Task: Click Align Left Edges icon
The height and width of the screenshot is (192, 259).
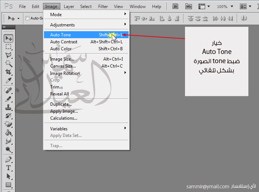Action: pyautogui.click(x=162, y=18)
